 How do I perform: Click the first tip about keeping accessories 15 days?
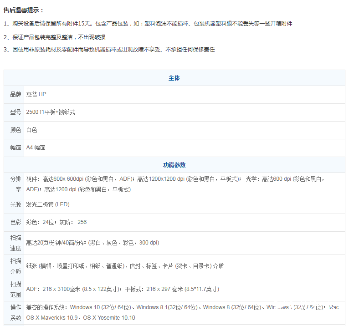(x=148, y=23)
